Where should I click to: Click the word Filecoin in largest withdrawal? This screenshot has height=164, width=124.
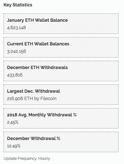48,98
